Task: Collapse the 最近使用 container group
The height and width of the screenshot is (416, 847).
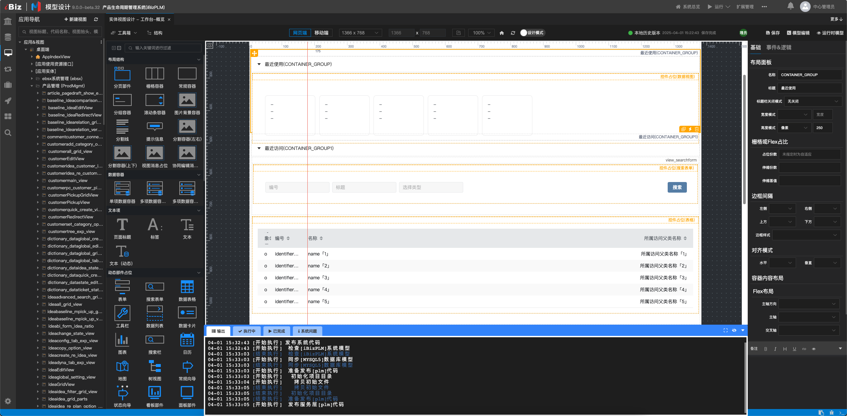Action: (x=259, y=64)
